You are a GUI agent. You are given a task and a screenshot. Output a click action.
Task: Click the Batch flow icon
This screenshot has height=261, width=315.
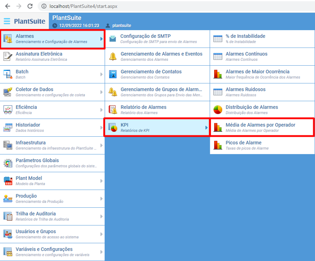point(8,74)
